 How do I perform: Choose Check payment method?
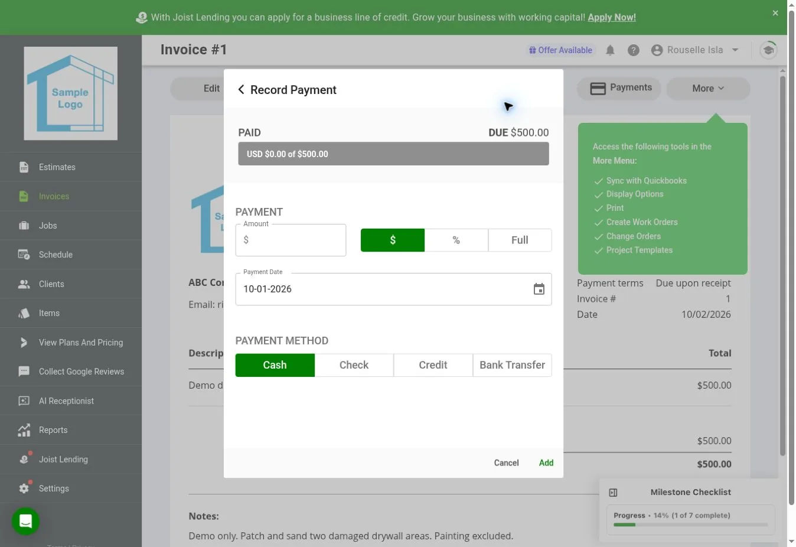354,365
